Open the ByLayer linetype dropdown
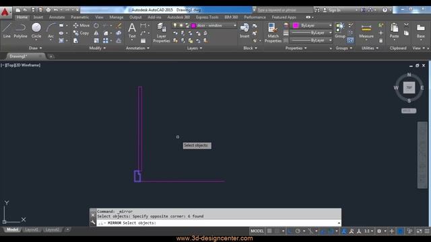Screen dimensions: 431x242 pos(311,40)
